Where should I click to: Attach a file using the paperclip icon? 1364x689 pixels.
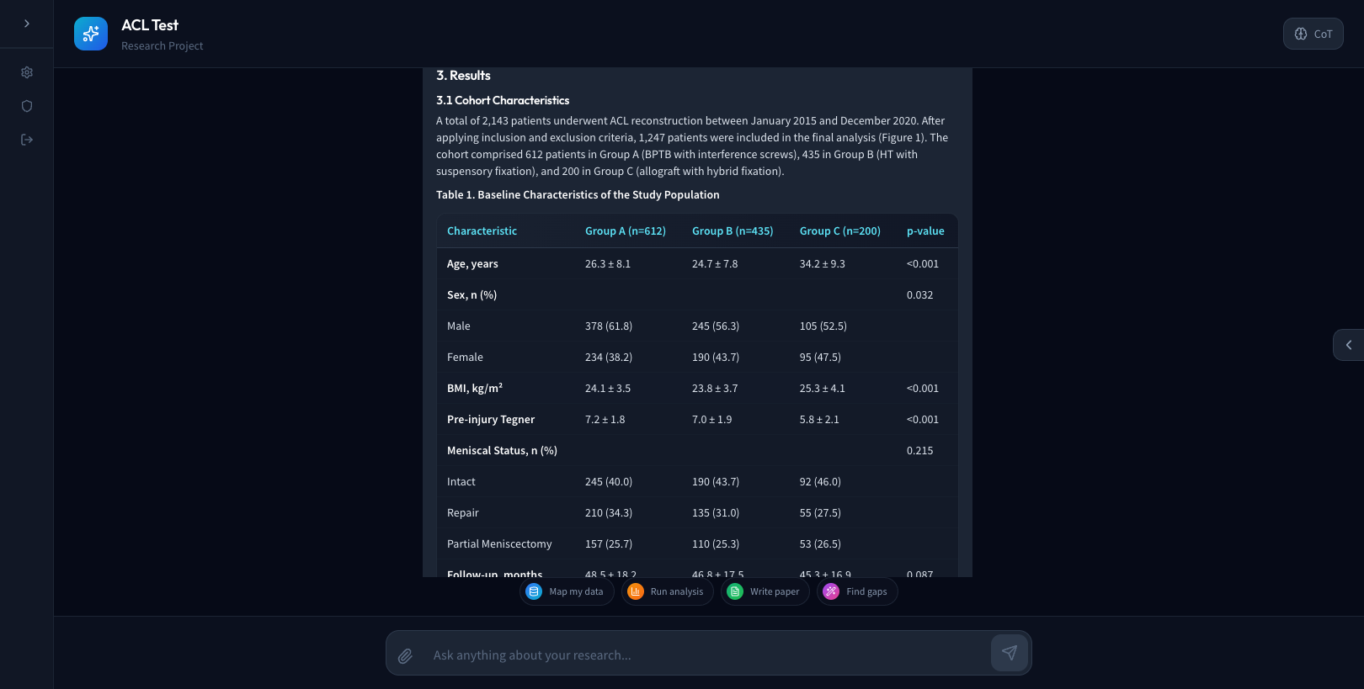pyautogui.click(x=405, y=655)
